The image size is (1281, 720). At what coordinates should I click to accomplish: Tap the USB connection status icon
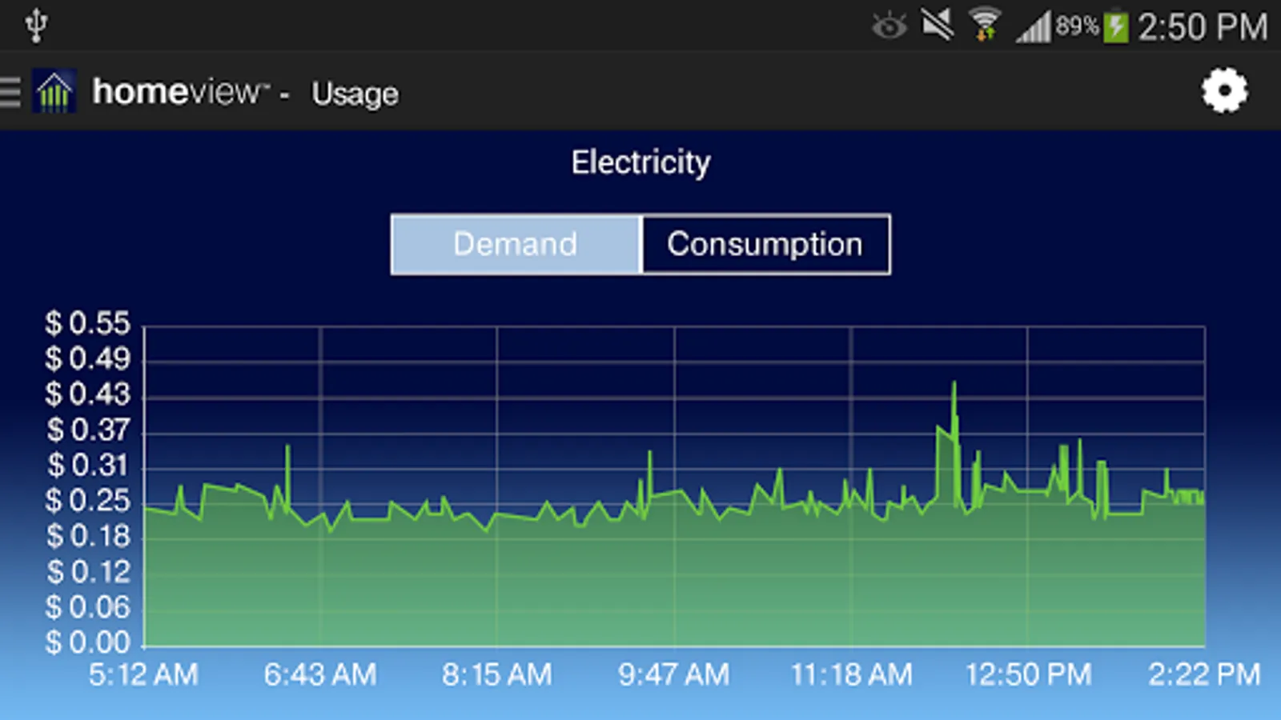click(36, 26)
